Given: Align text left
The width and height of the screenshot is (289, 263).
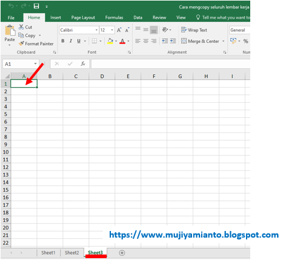Looking at the screenshot, I should coord(138,41).
